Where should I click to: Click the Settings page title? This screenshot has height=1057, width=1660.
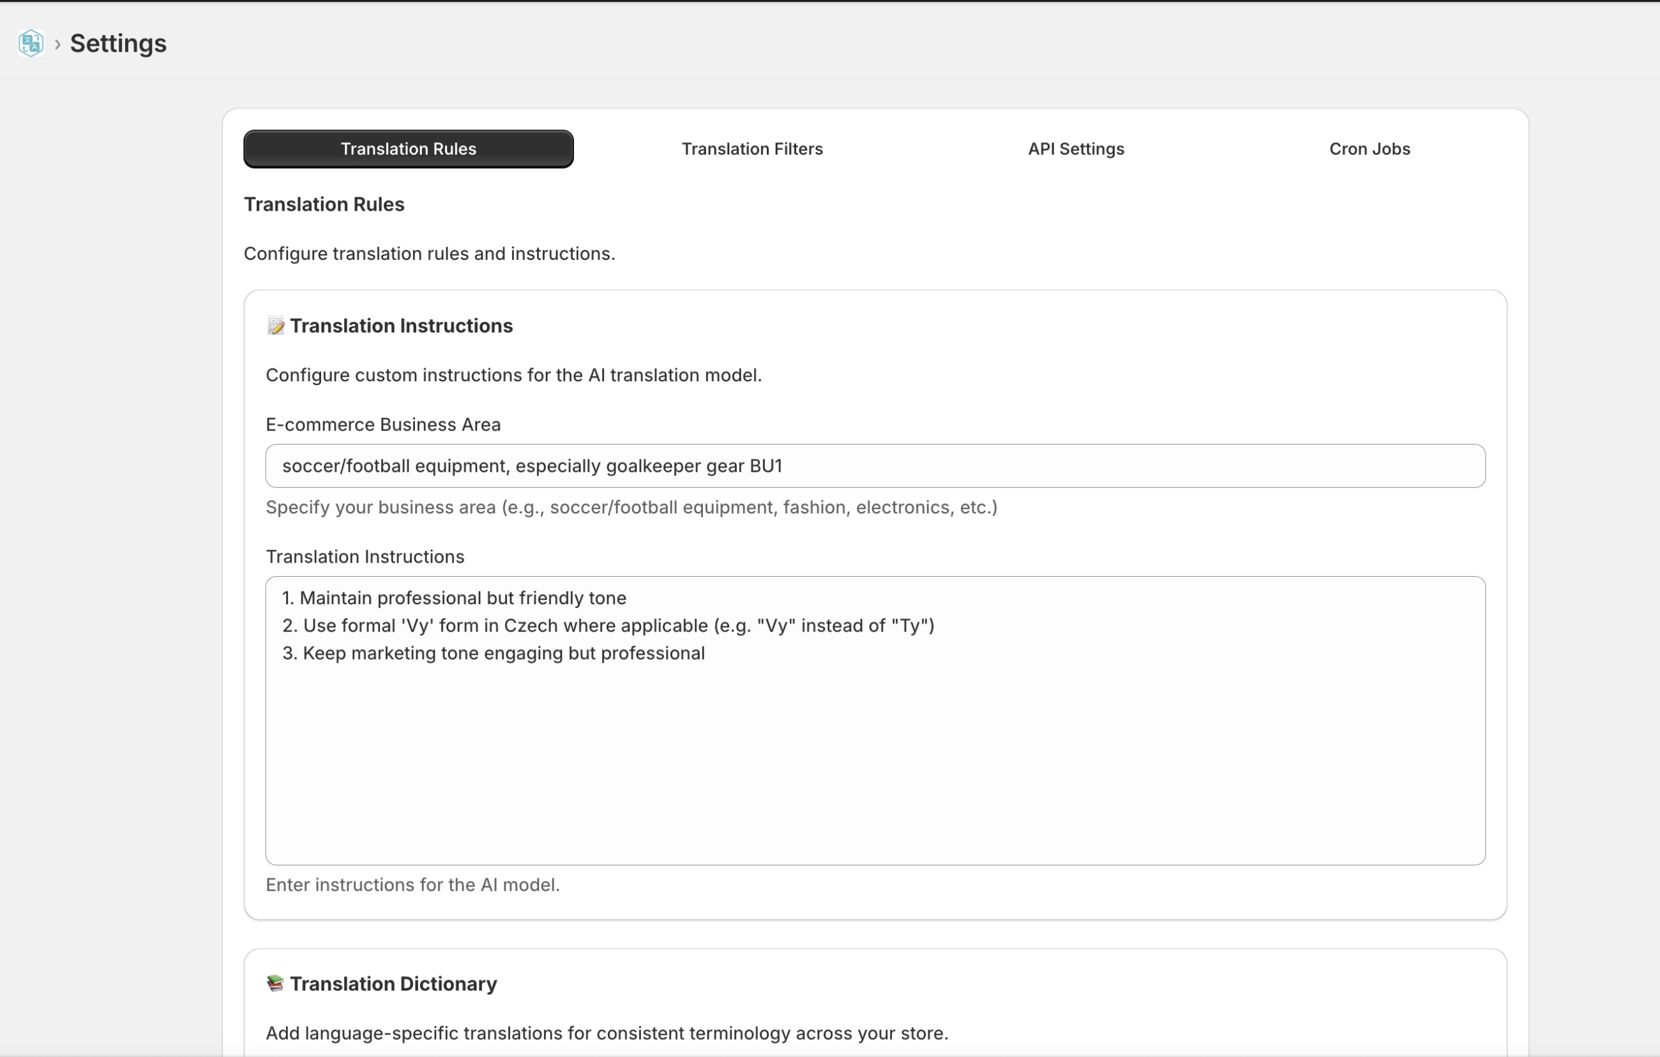(118, 43)
